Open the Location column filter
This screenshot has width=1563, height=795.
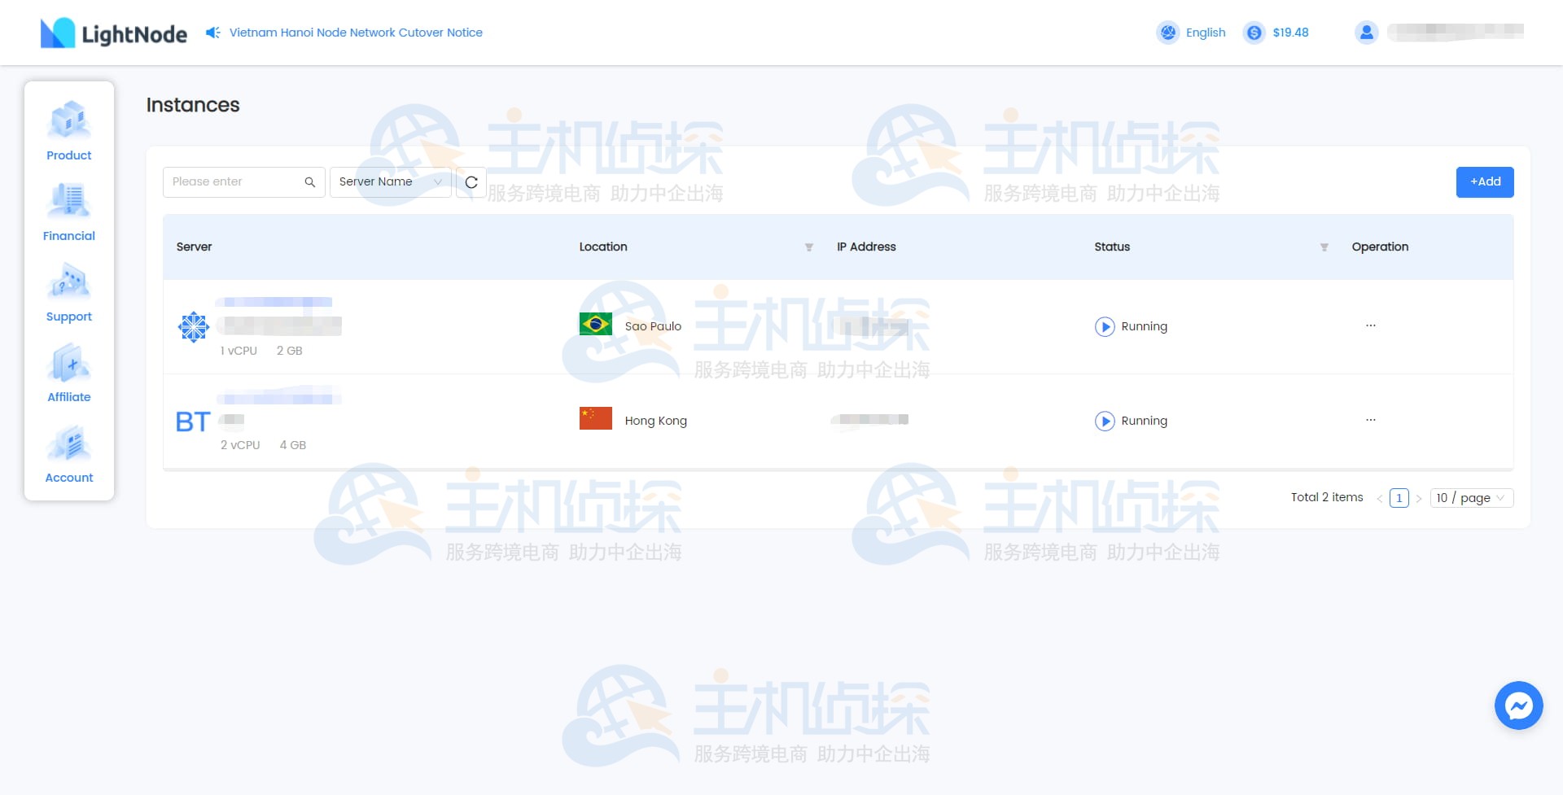pos(808,247)
